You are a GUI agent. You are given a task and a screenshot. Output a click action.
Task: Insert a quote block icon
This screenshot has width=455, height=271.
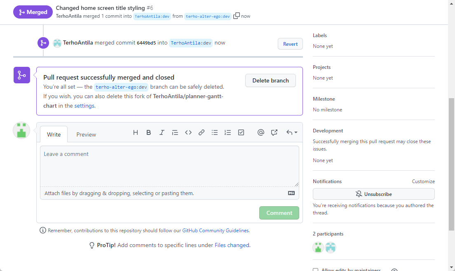tap(175, 132)
